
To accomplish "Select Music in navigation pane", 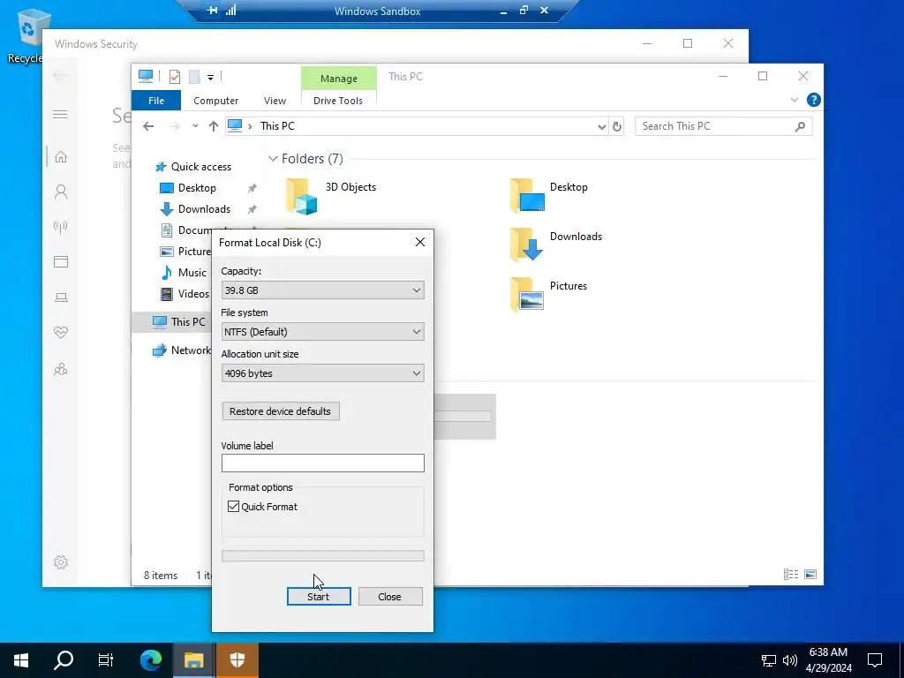I will (184, 273).
